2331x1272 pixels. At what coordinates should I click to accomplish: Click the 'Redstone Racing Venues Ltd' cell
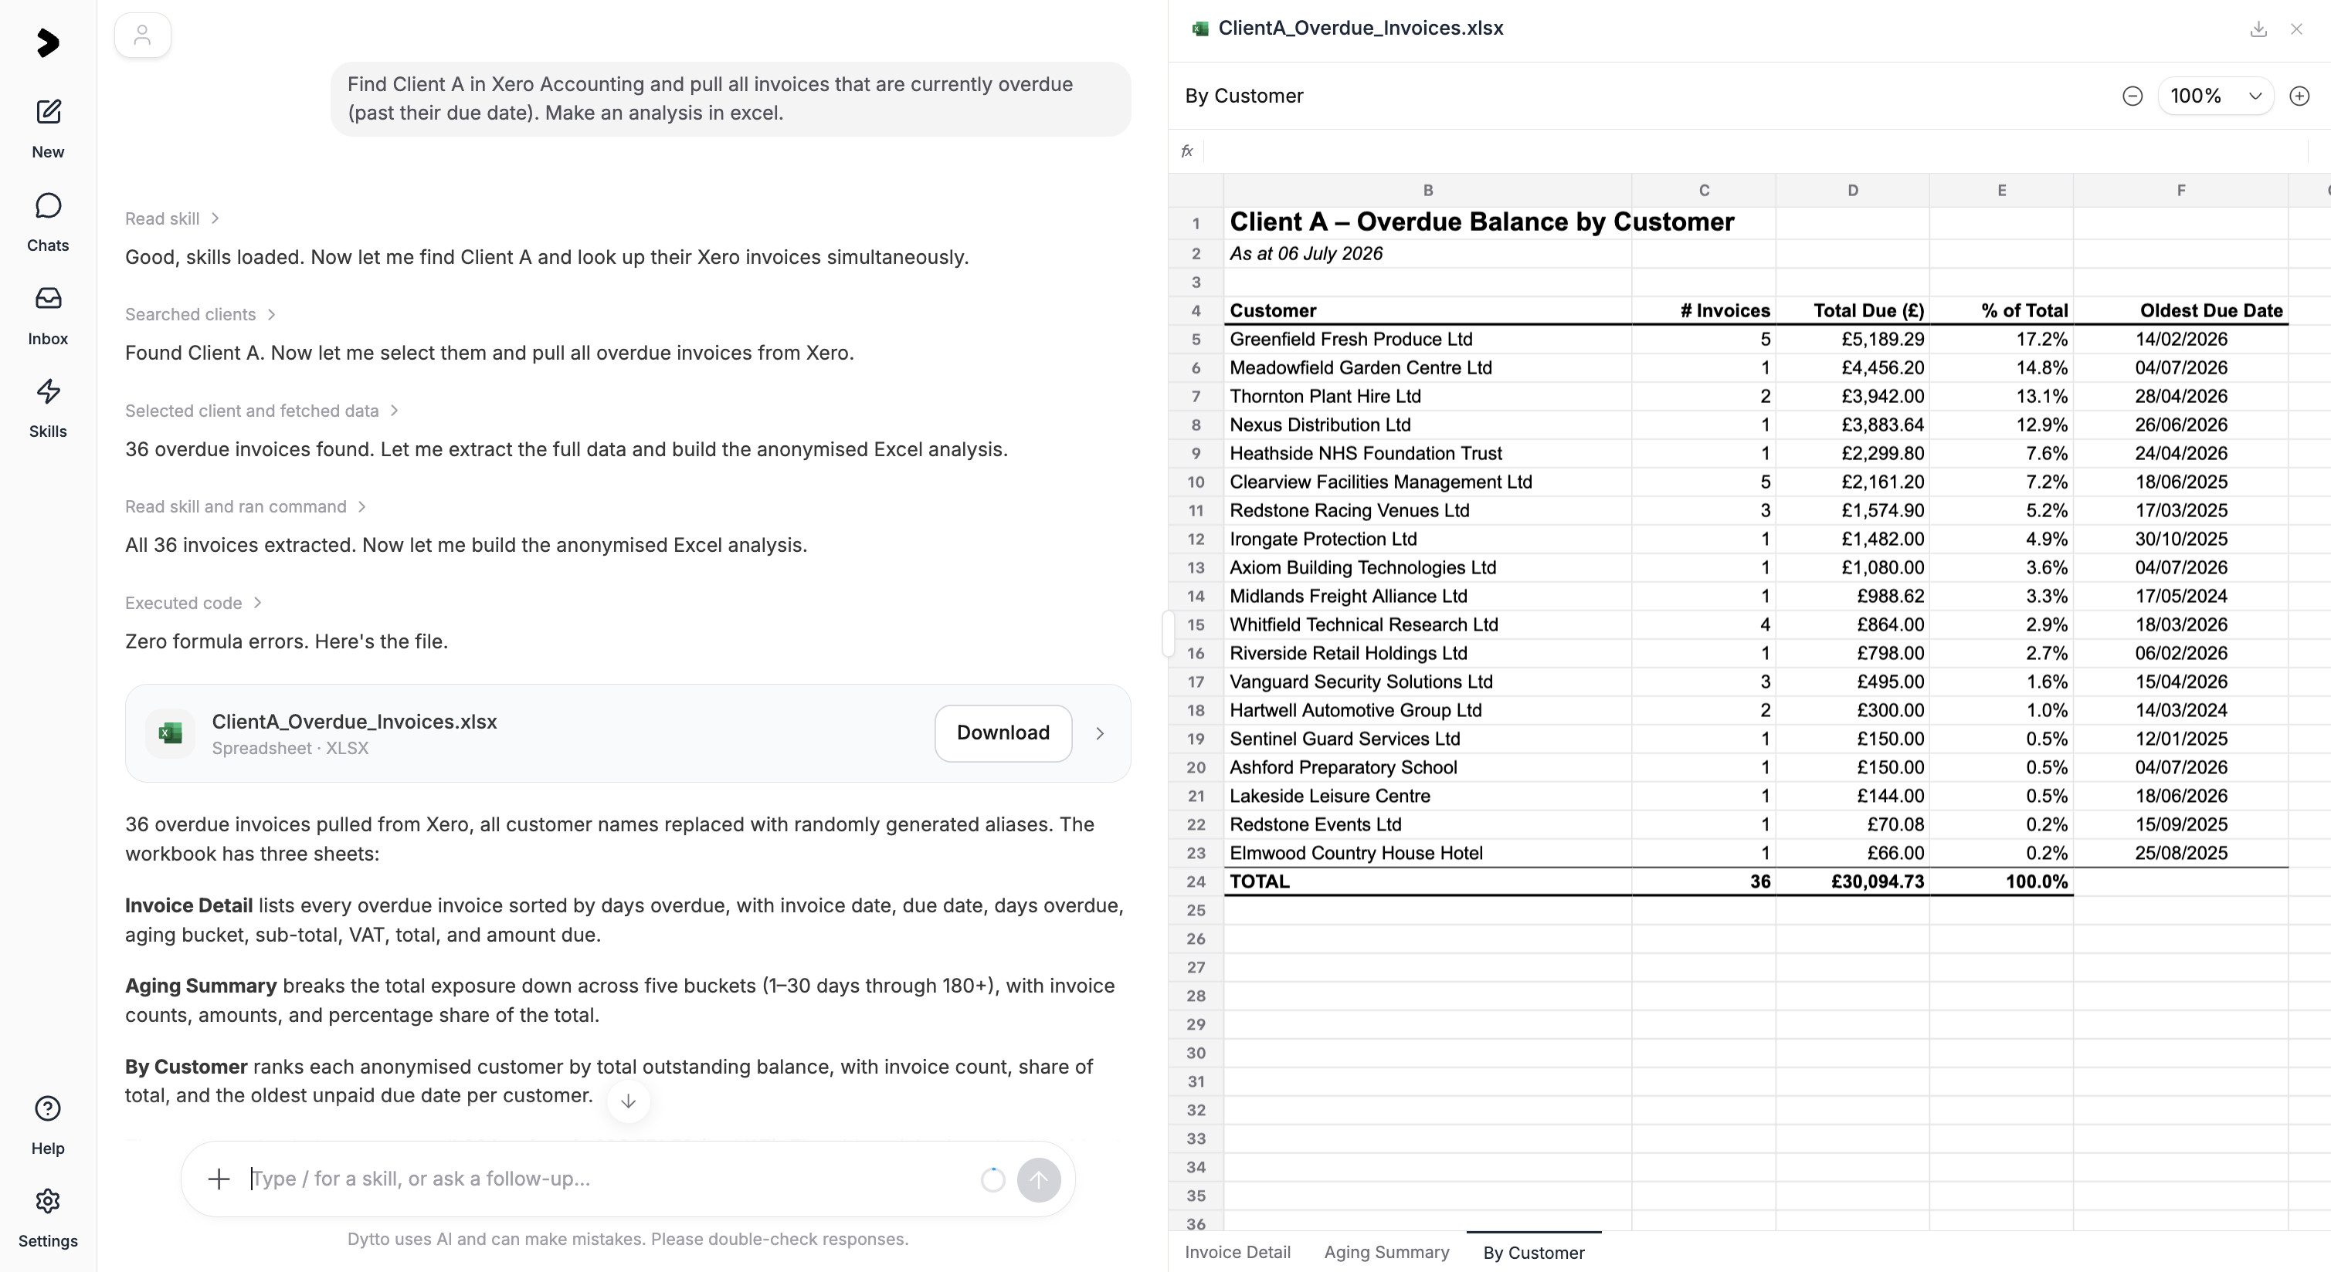(1428, 511)
